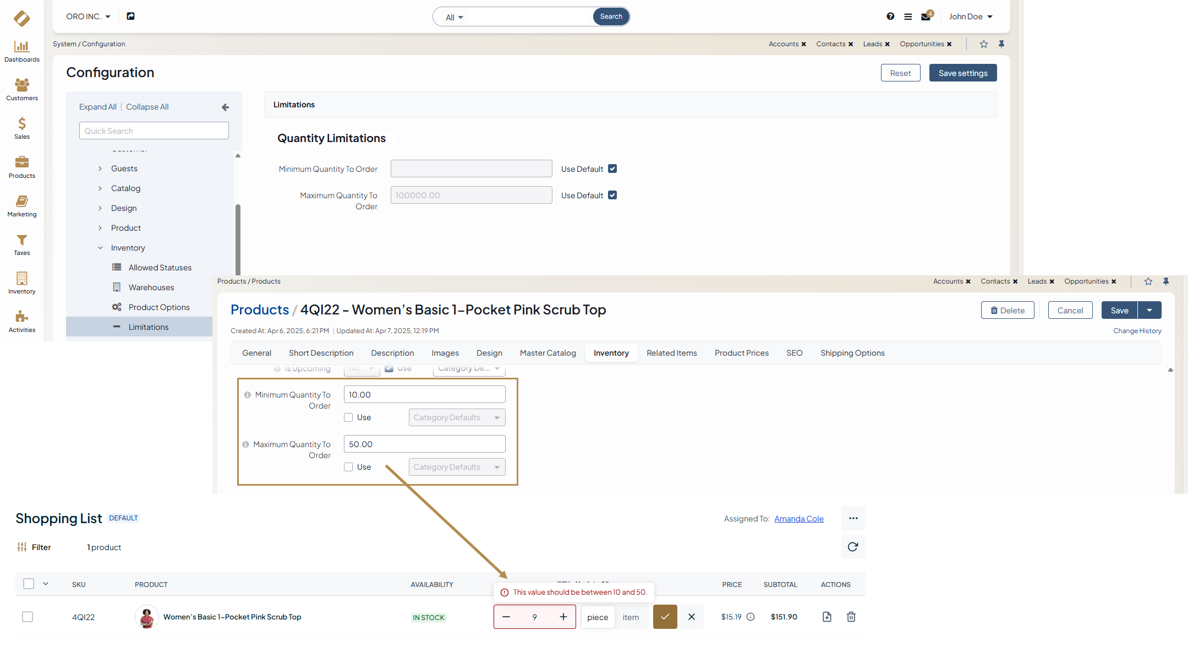Open the Save button dropdown arrow
Image resolution: width=1188 pixels, height=663 pixels.
[1149, 310]
